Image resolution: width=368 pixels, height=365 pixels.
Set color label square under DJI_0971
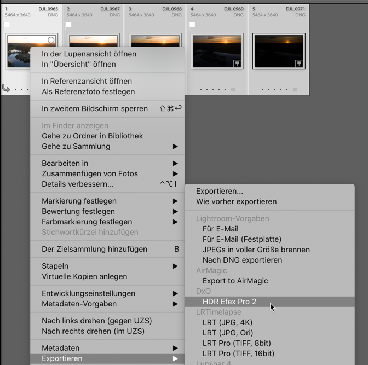295,89
